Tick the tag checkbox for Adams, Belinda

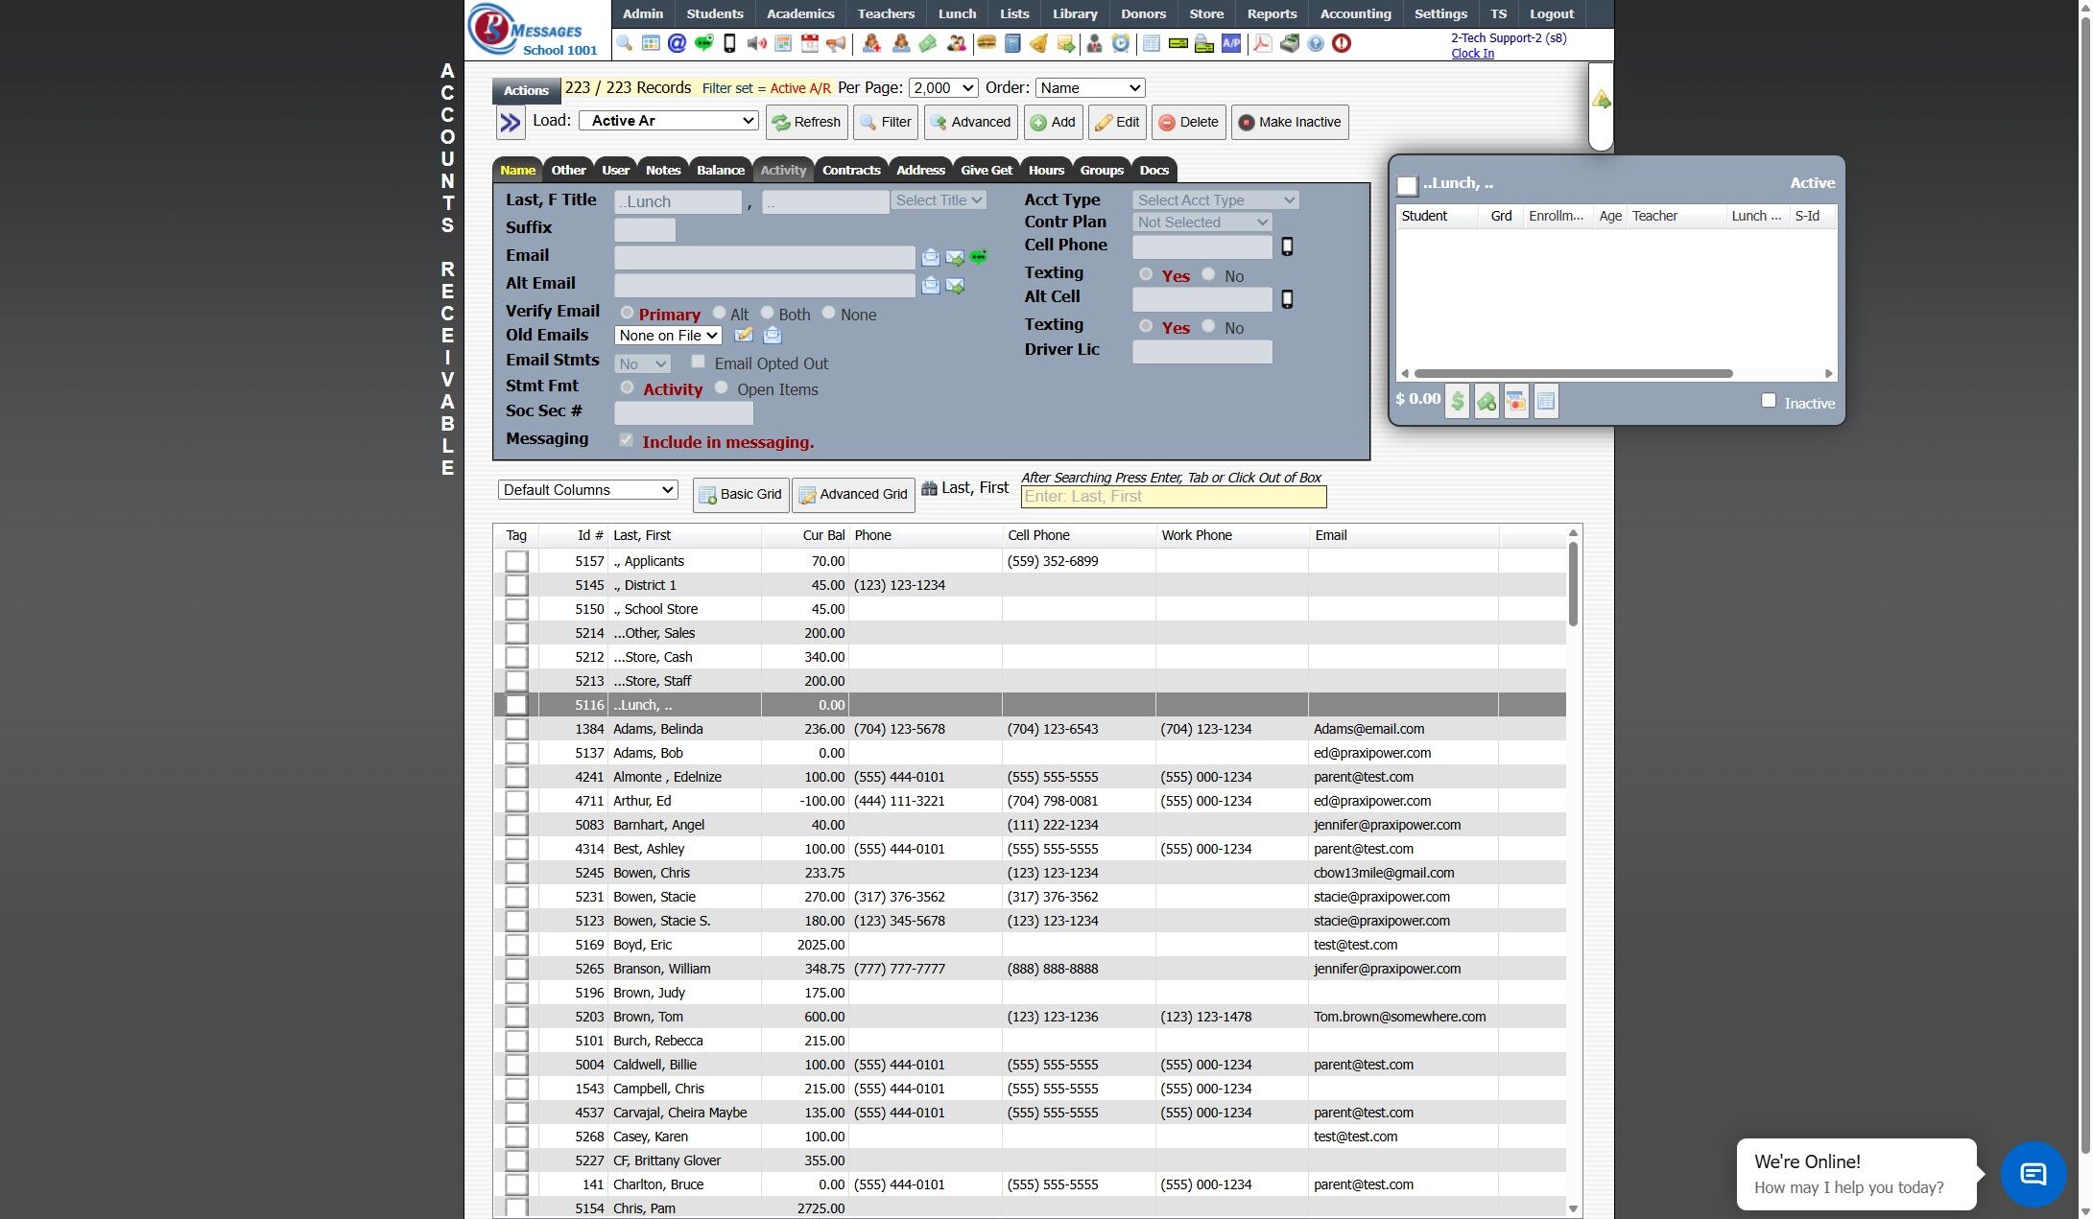click(x=516, y=729)
